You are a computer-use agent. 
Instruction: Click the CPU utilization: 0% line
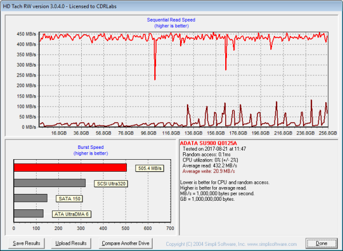[210, 160]
